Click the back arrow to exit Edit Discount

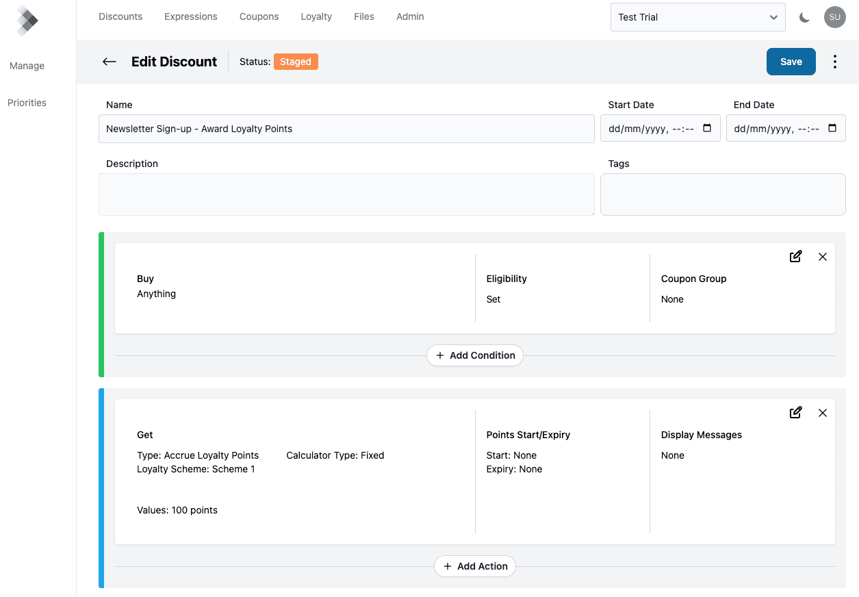109,62
